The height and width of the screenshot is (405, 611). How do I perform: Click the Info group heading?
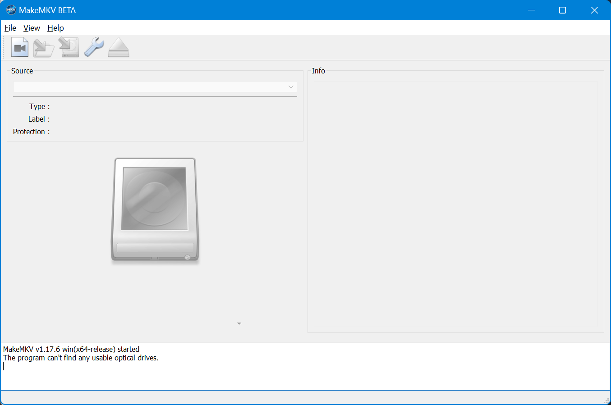(x=318, y=71)
